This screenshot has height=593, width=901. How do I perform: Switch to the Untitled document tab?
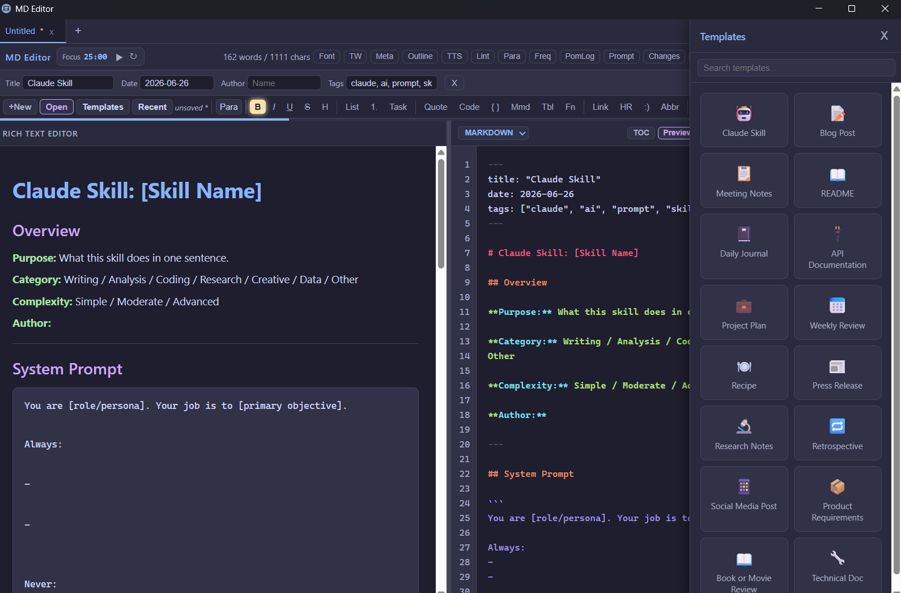point(20,31)
